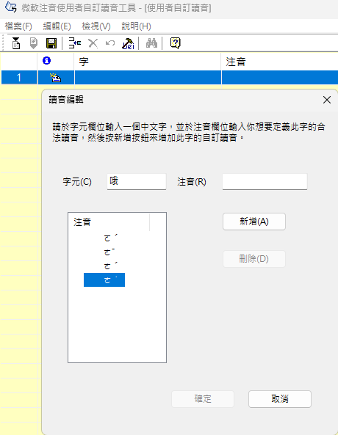Close the 讀音編輯 dialog
The height and width of the screenshot is (435, 338).
327,100
